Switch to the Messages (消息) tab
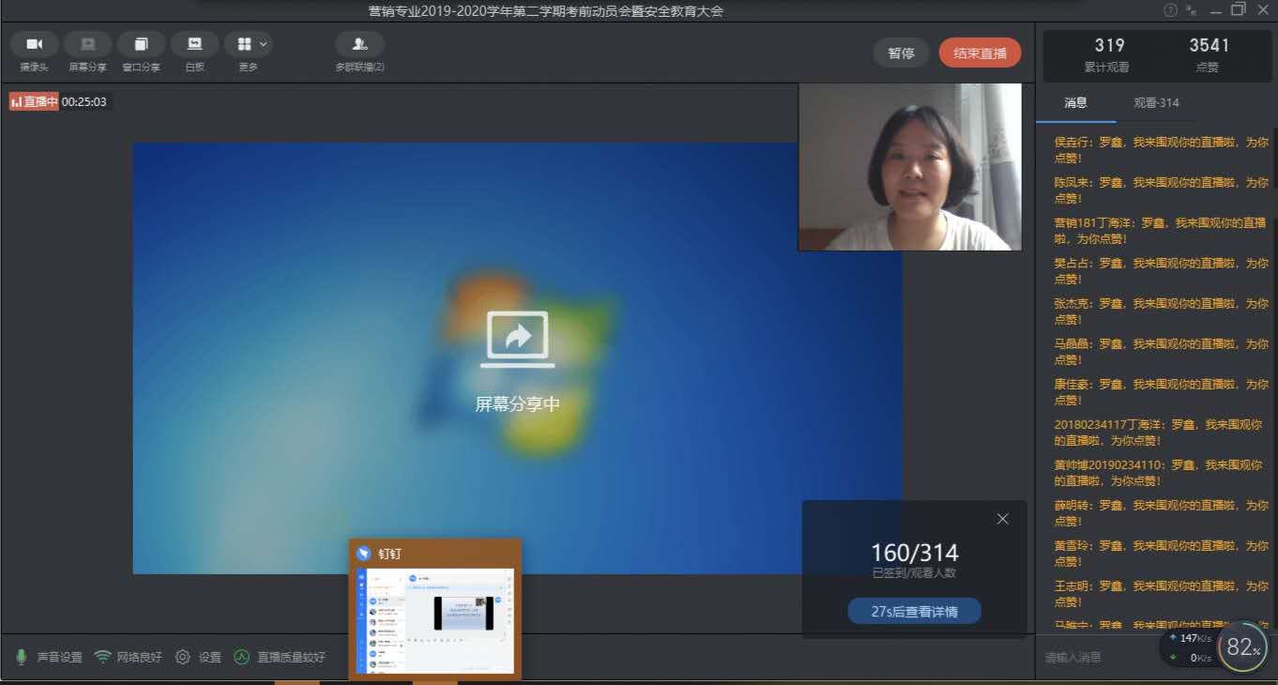Image resolution: width=1278 pixels, height=685 pixels. (x=1075, y=103)
